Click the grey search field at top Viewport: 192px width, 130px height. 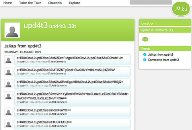[x=151, y=3]
